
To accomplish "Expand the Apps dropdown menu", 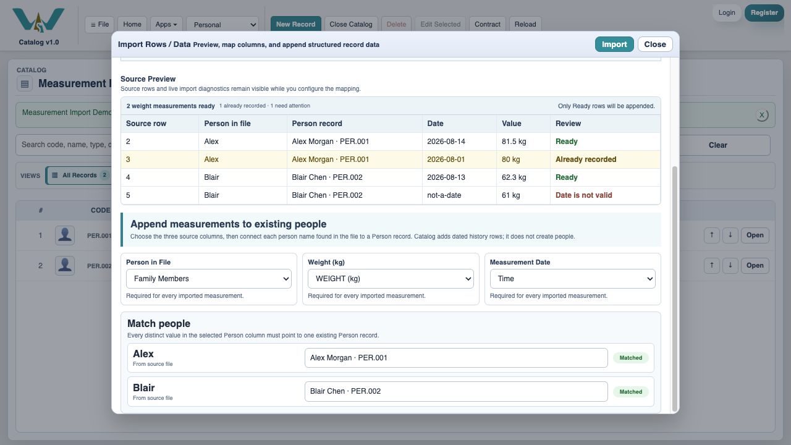I will pyautogui.click(x=166, y=24).
